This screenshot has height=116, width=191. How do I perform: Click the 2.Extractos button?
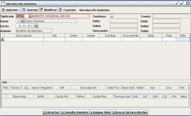51,112
